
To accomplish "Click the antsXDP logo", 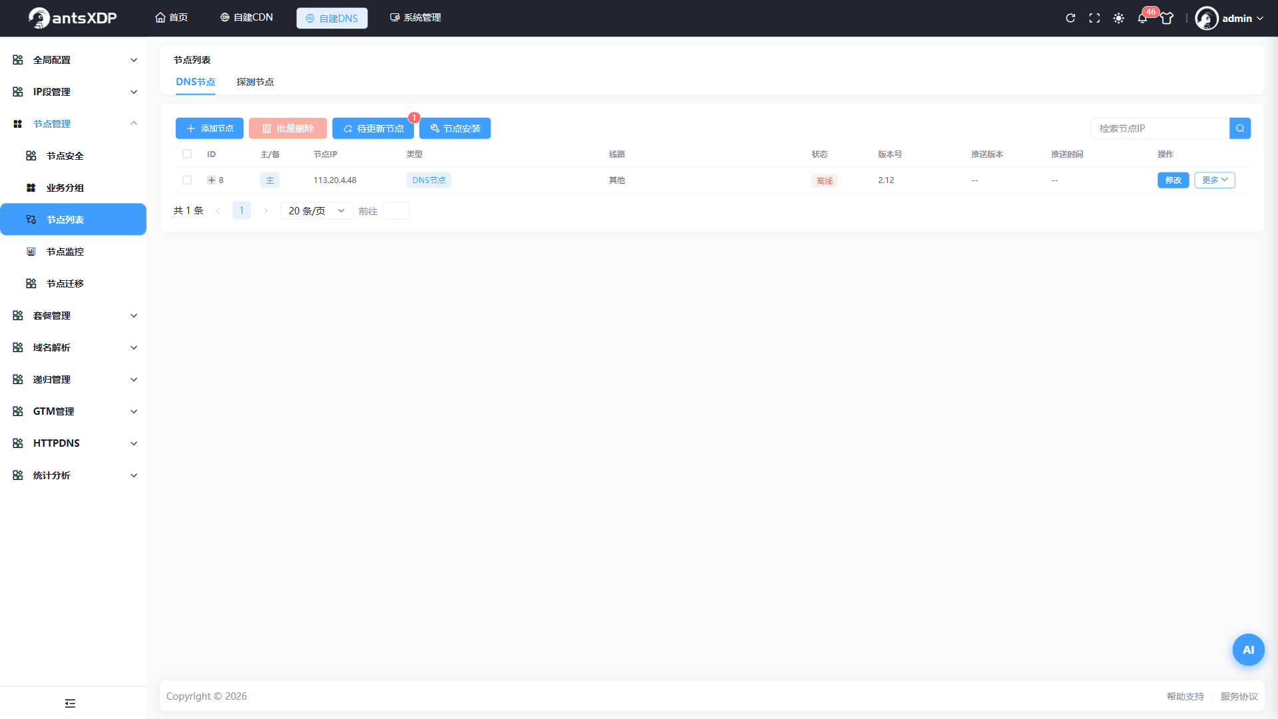I will click(73, 18).
